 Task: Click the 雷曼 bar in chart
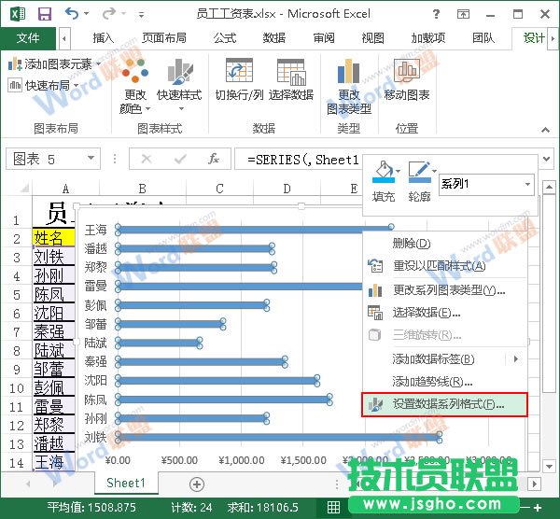coord(239,286)
